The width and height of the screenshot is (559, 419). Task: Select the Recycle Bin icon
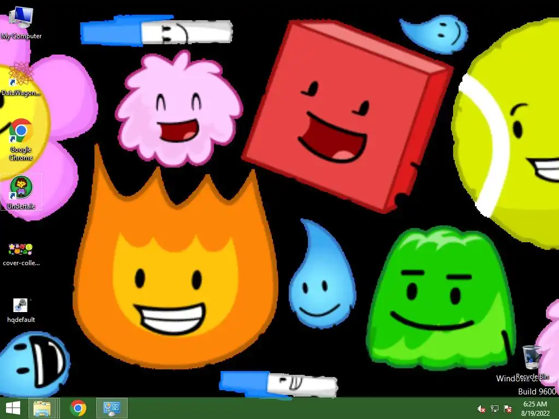532,362
